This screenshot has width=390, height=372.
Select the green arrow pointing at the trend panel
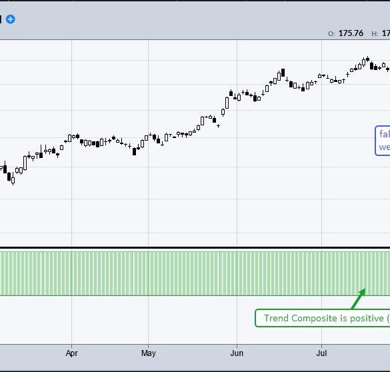[359, 299]
